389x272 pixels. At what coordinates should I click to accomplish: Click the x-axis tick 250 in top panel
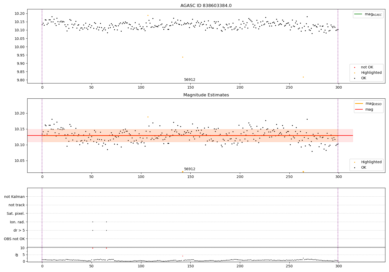tap(289, 88)
